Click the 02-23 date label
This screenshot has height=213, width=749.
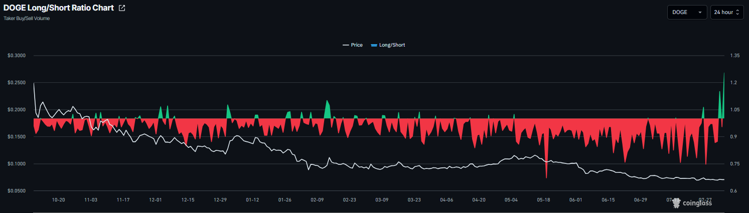coord(350,199)
